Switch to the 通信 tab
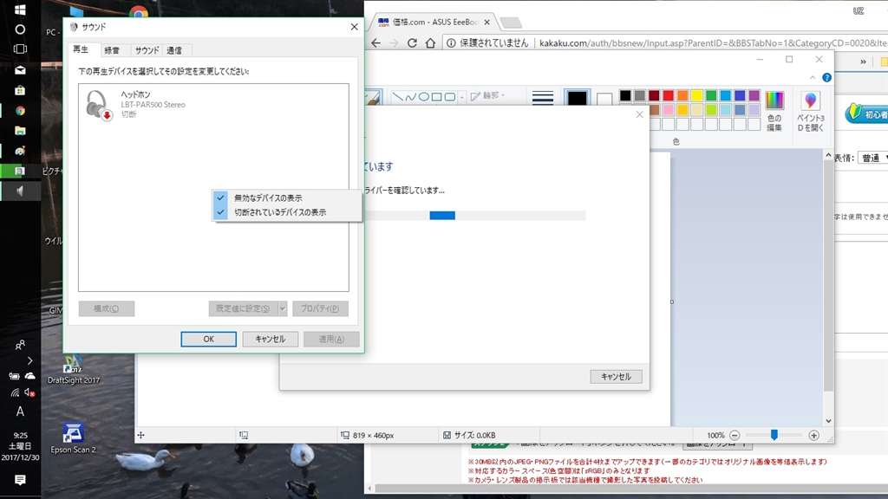The height and width of the screenshot is (499, 888). [x=174, y=50]
